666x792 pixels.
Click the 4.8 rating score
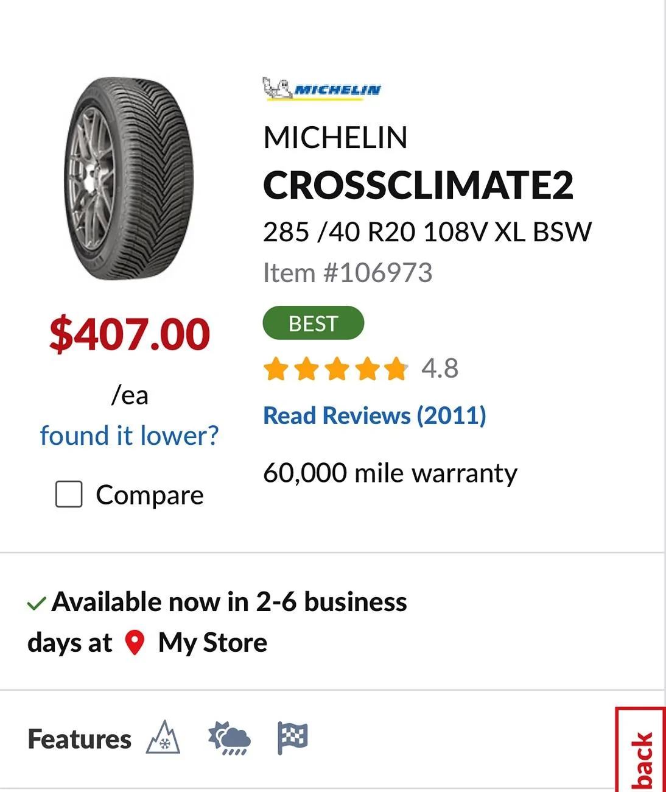440,369
